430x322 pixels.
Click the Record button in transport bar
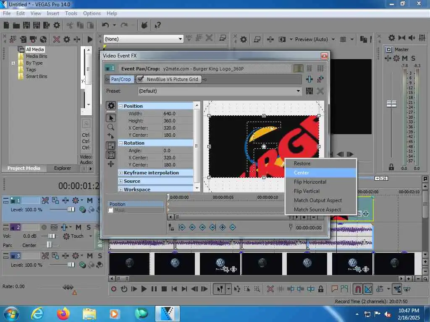point(114,288)
